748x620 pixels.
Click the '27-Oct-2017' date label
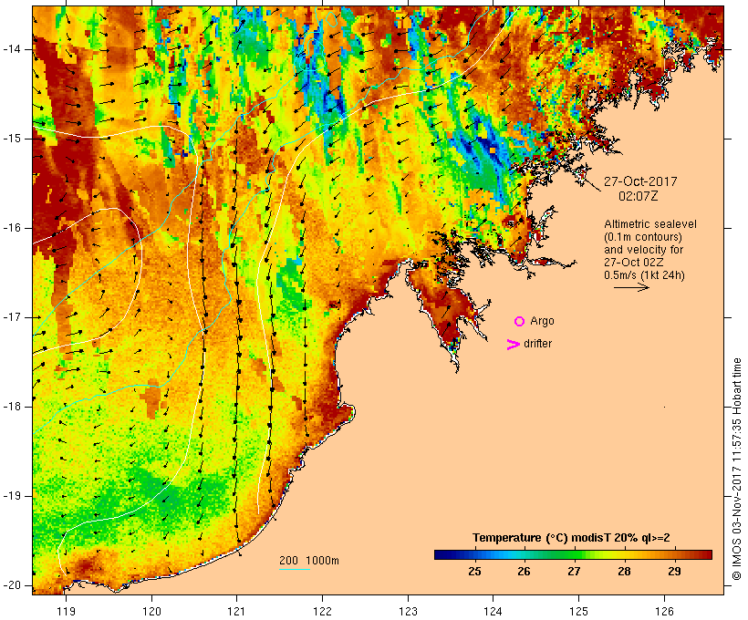pyautogui.click(x=640, y=181)
